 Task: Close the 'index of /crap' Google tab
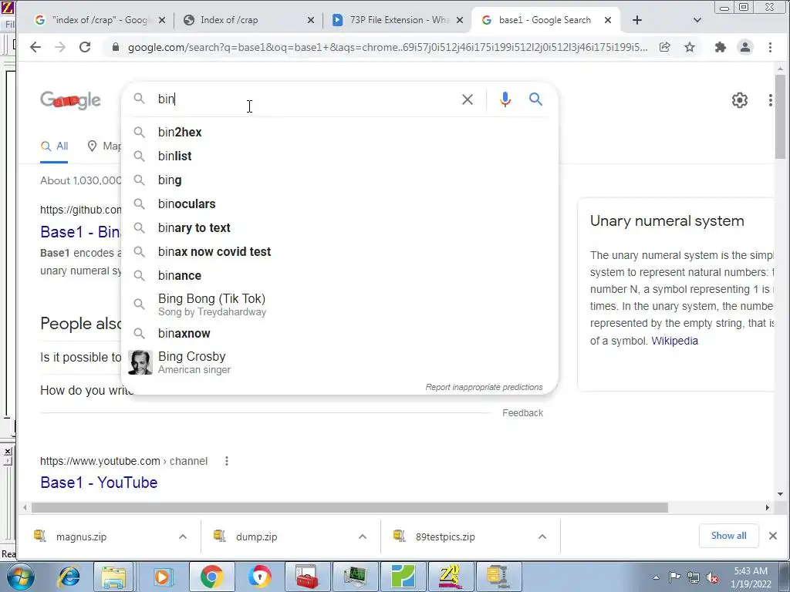coord(162,20)
